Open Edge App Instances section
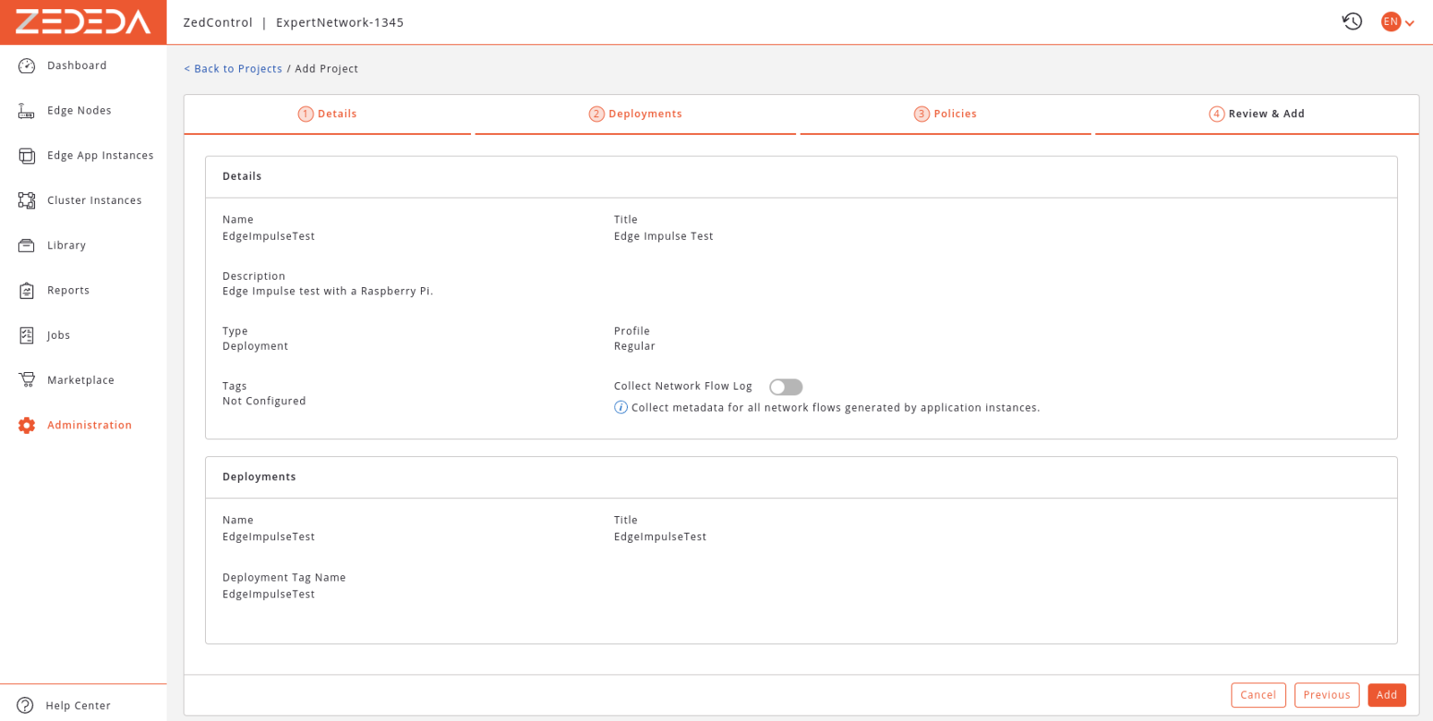 pyautogui.click(x=100, y=156)
